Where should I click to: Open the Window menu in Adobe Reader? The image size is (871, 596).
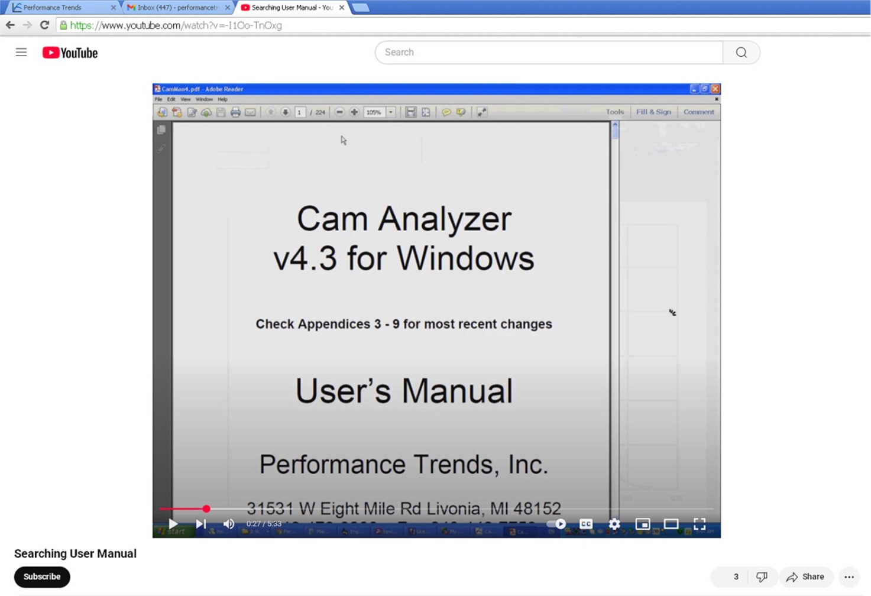(204, 99)
